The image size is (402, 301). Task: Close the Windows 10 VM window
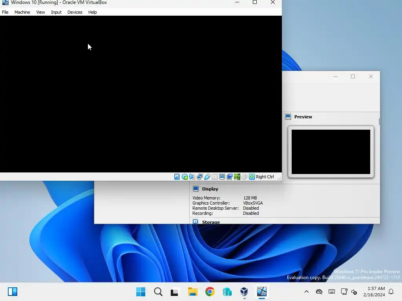pos(273,2)
